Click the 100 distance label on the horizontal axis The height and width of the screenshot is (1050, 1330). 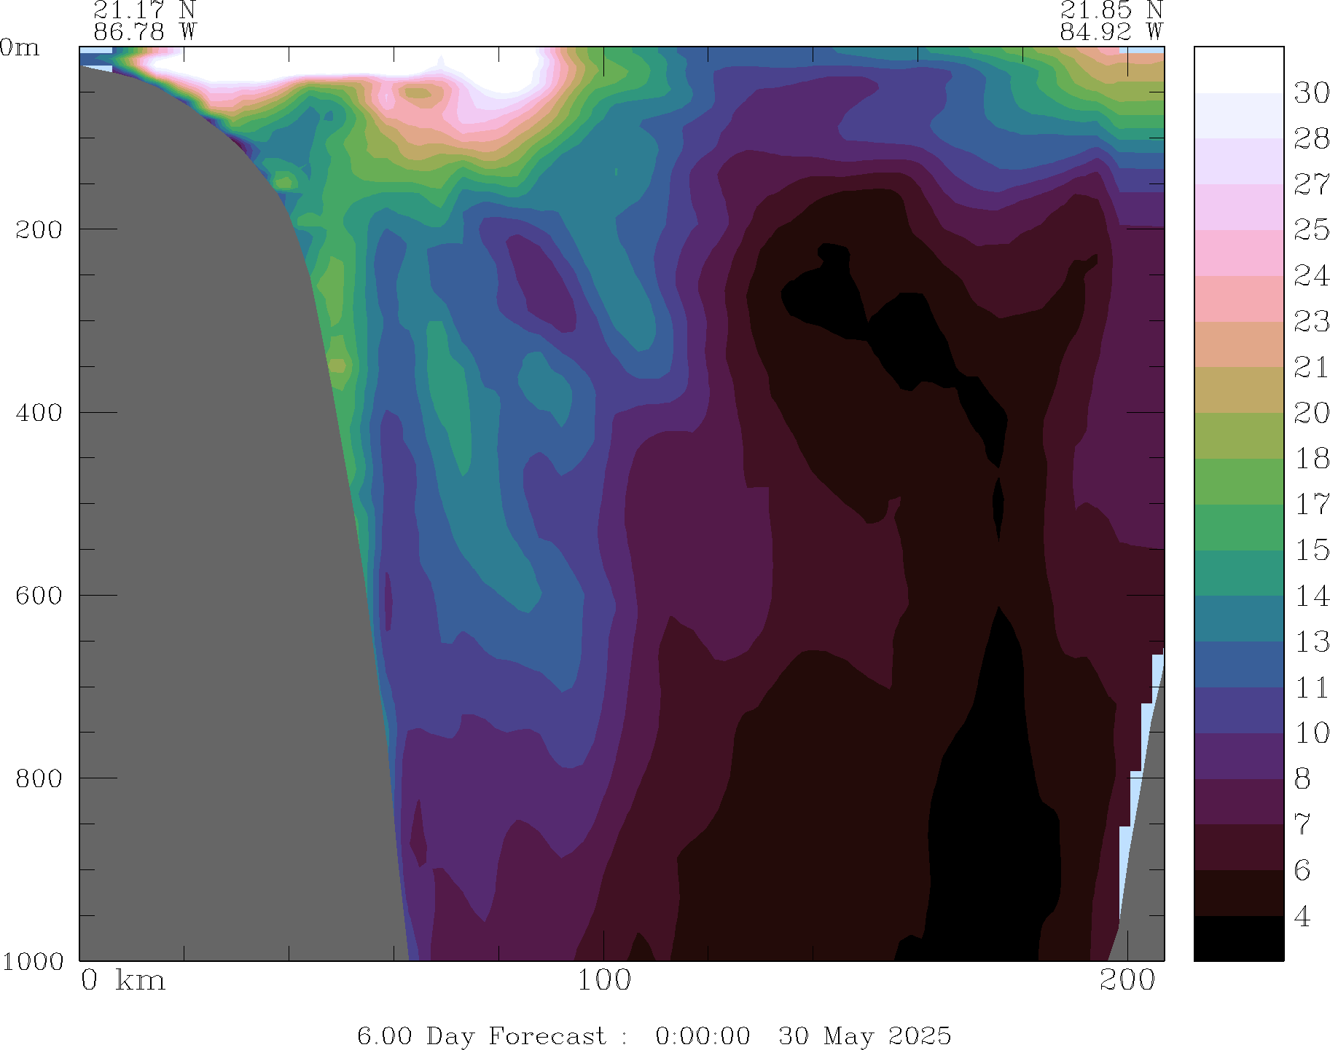604,981
